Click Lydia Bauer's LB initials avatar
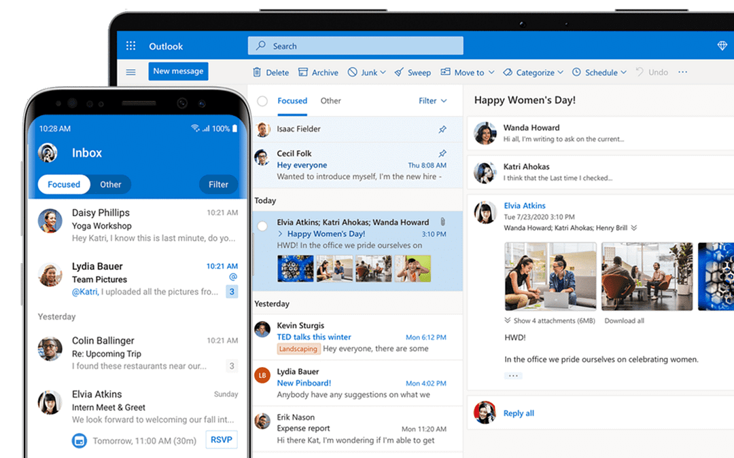Viewport: 734px width, 458px height. [262, 375]
